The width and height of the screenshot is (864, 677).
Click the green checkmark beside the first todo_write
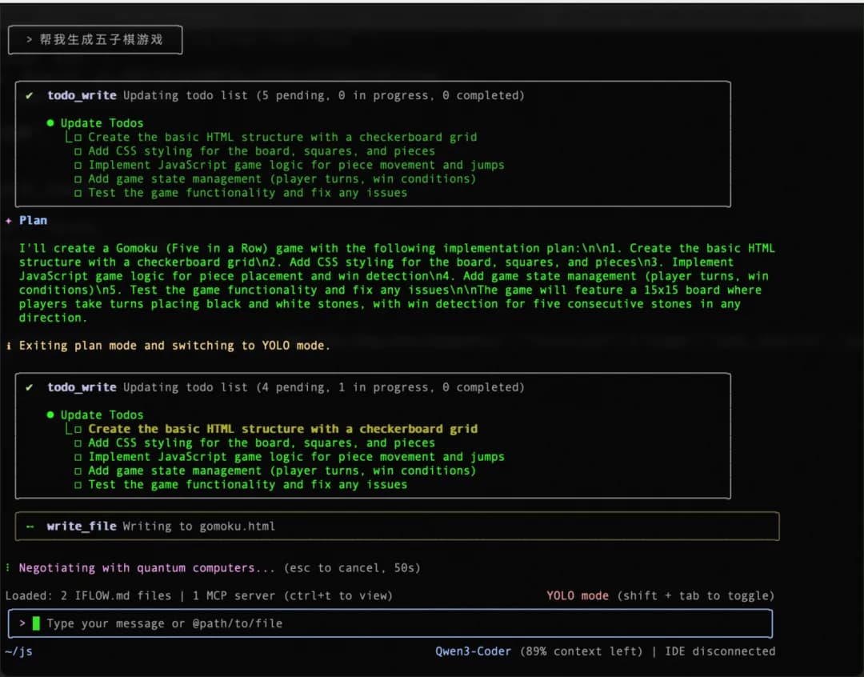[30, 95]
